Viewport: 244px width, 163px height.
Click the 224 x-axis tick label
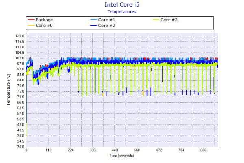[70, 150]
